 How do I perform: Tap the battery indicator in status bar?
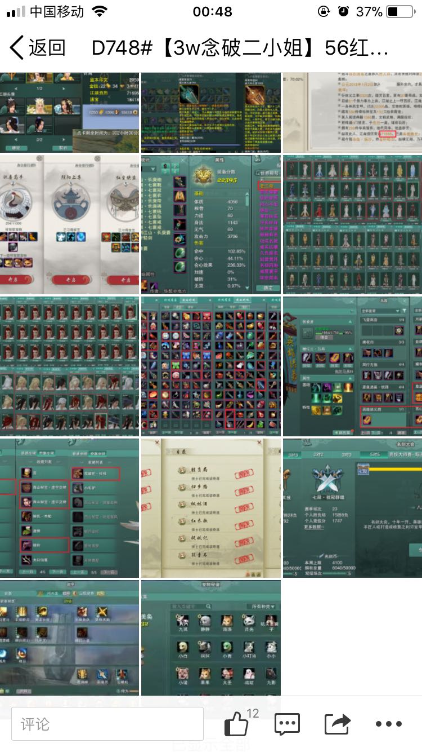401,11
